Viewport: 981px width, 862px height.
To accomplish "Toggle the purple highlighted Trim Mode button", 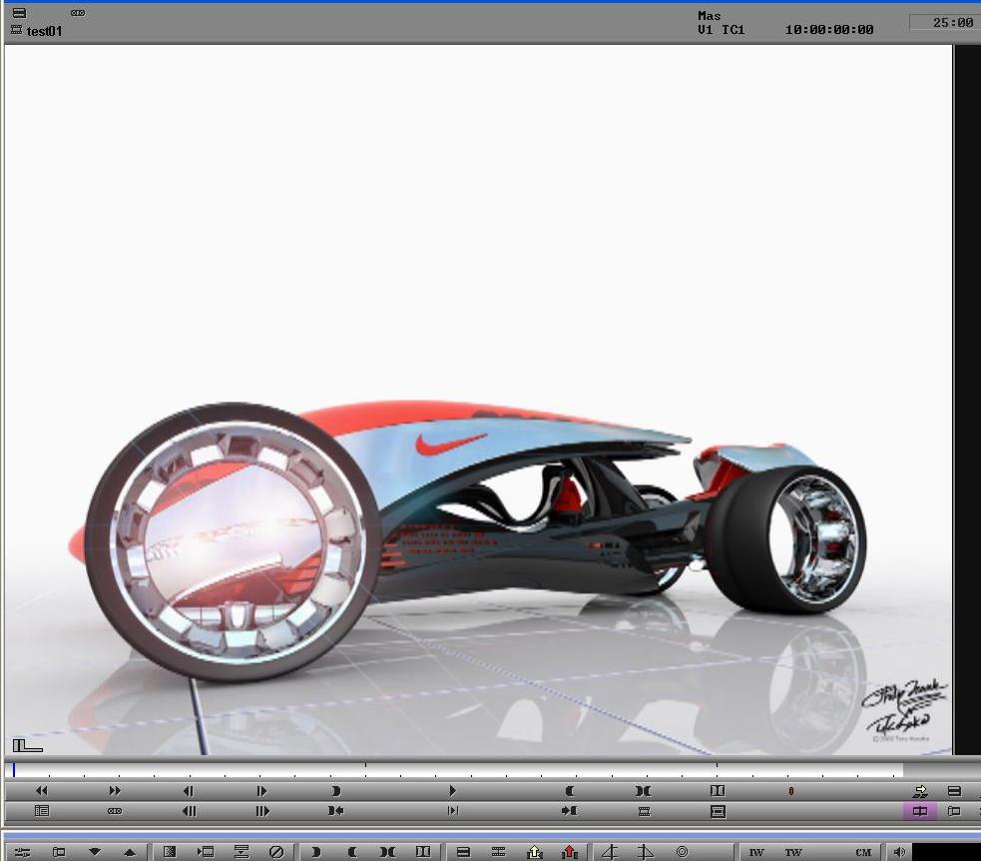I will (x=920, y=811).
